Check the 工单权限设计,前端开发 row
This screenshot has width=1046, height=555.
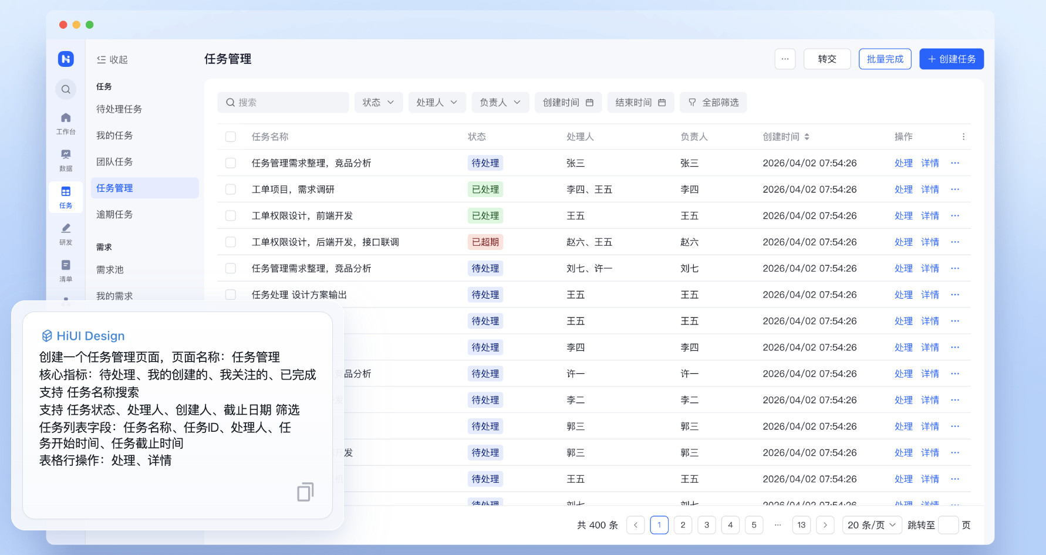(231, 216)
